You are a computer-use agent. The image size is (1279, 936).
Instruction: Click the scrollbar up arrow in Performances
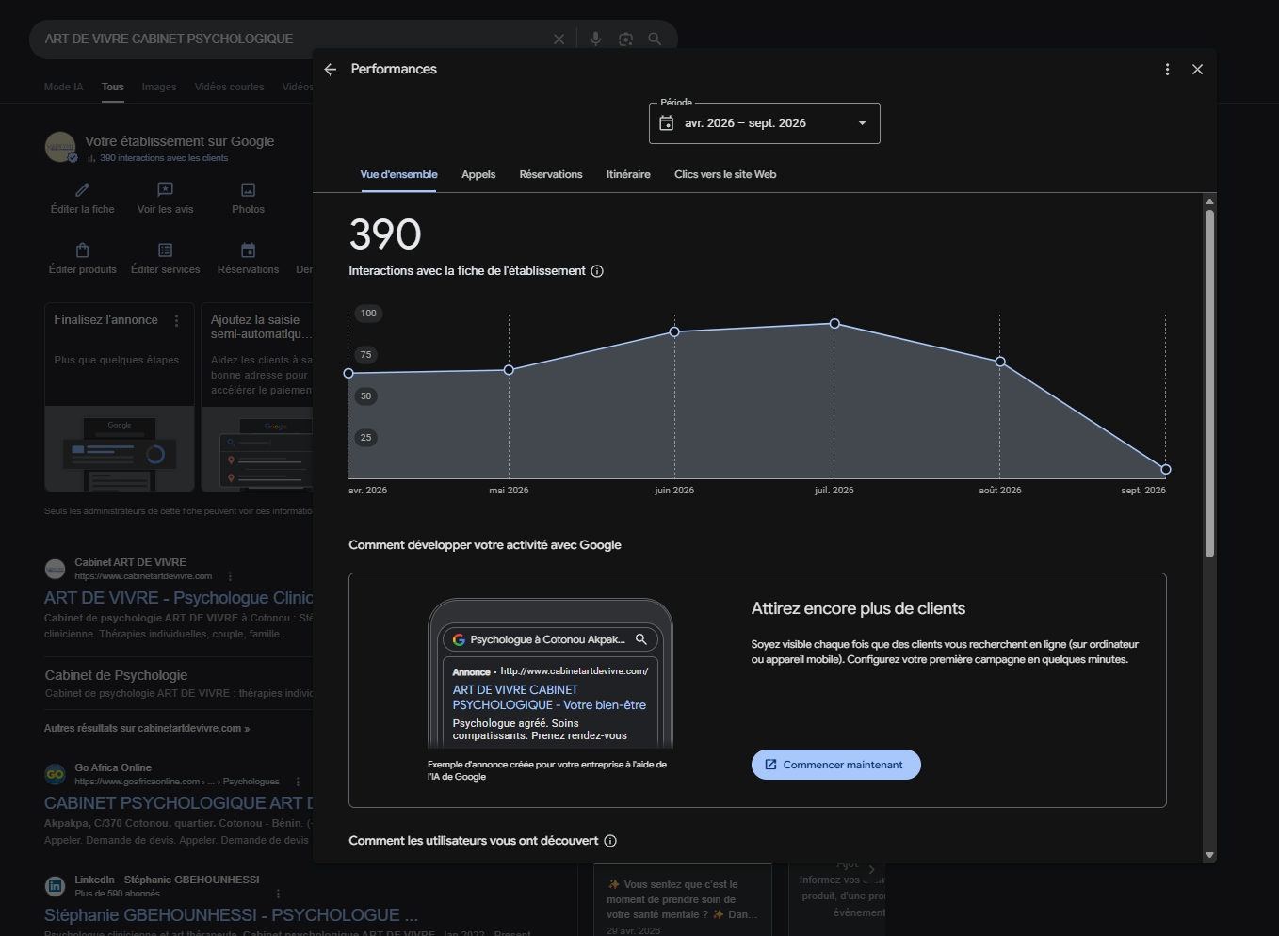point(1209,202)
